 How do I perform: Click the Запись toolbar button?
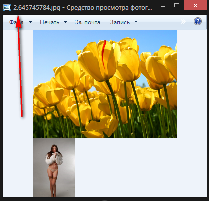pos(120,22)
